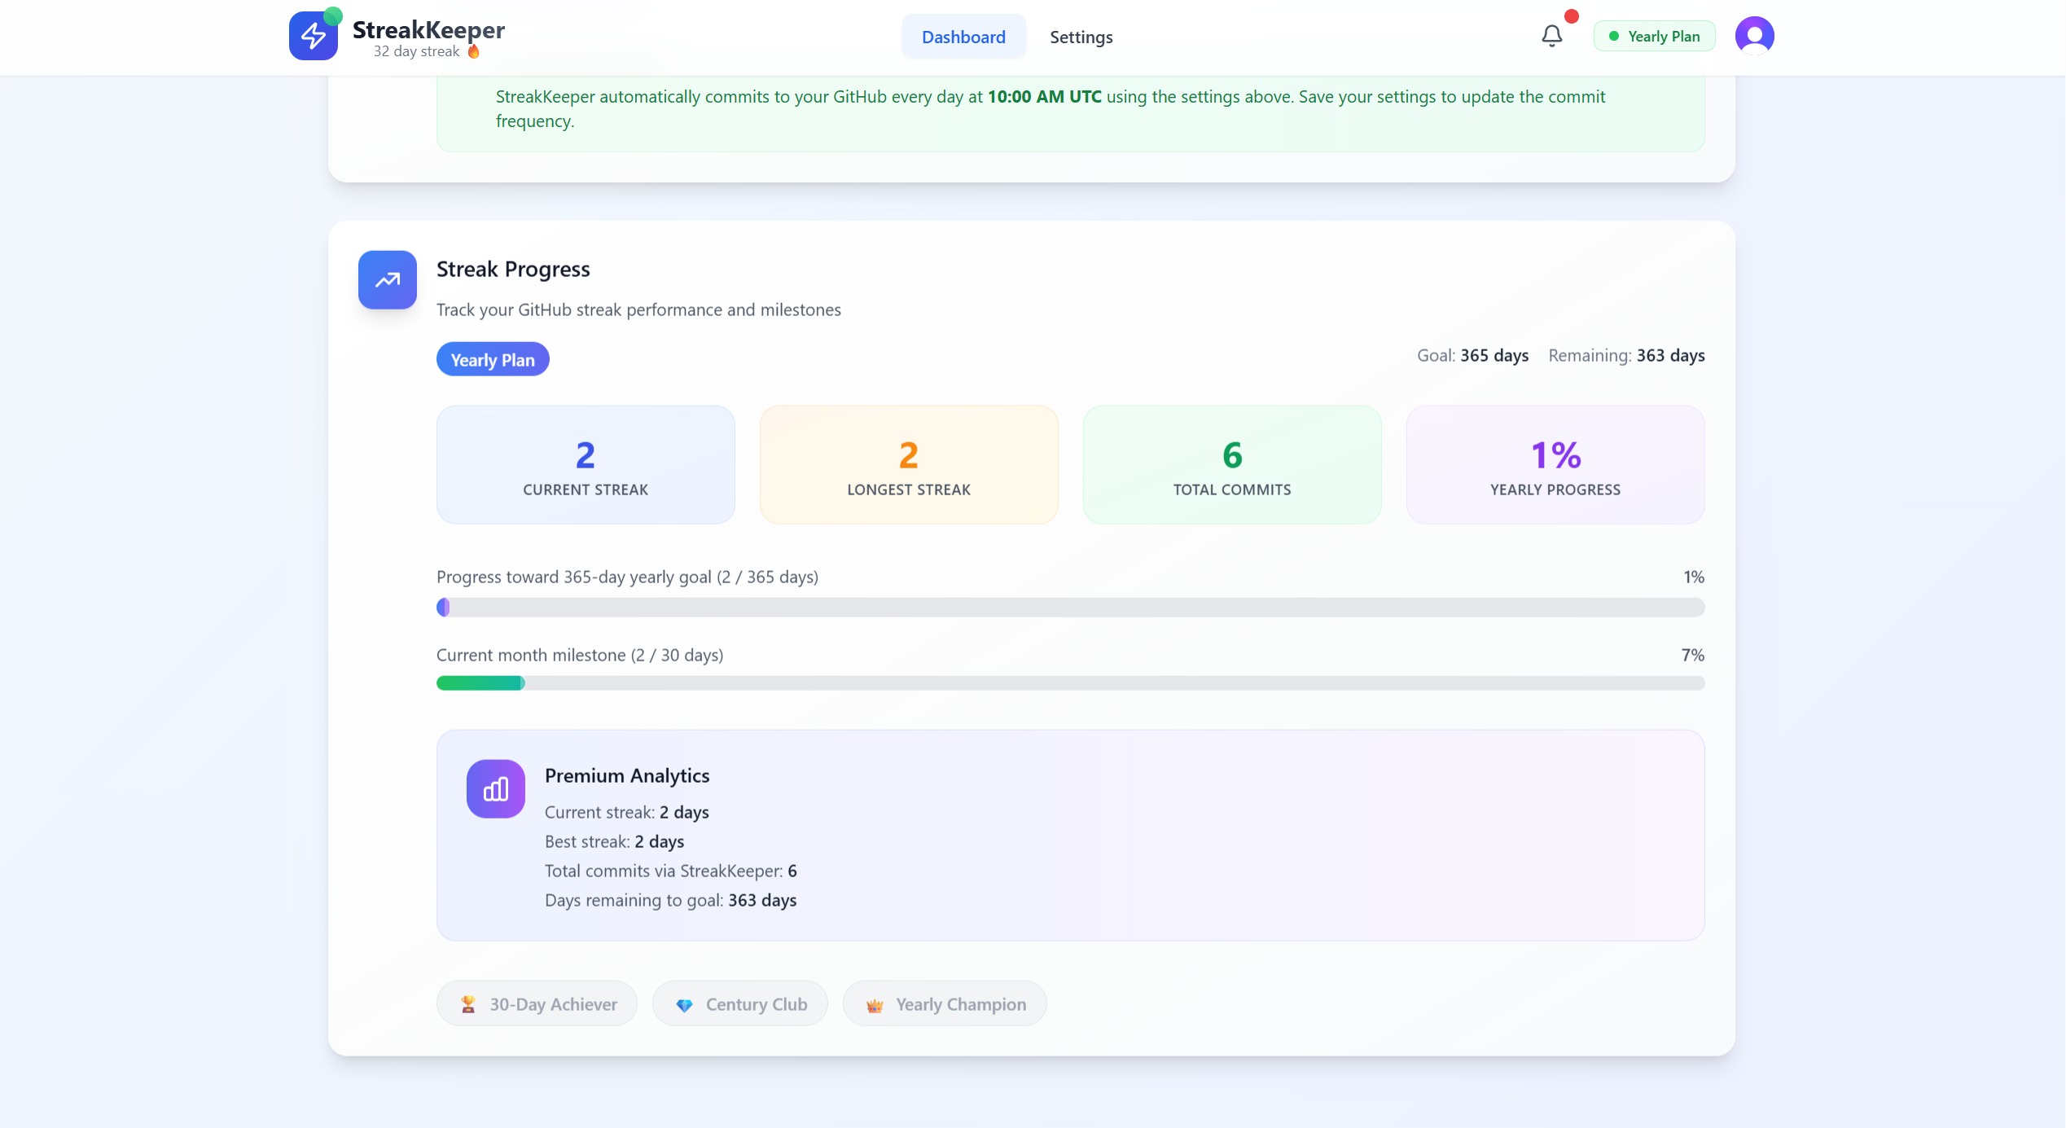Click the yearly goal progress bar
2066x1128 pixels.
coord(1070,608)
